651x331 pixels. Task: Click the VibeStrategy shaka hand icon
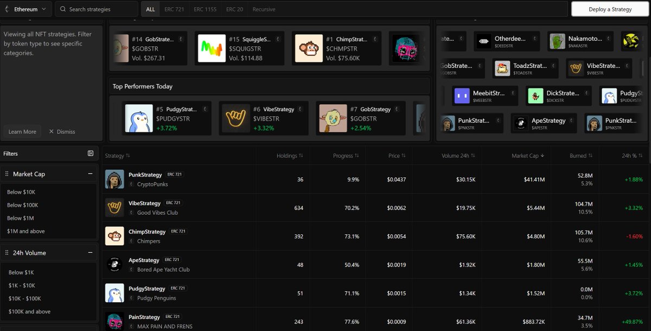114,207
